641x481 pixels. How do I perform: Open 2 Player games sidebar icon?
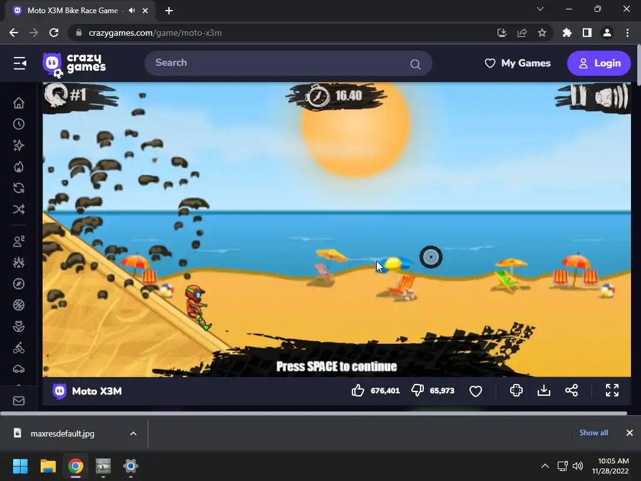point(19,241)
